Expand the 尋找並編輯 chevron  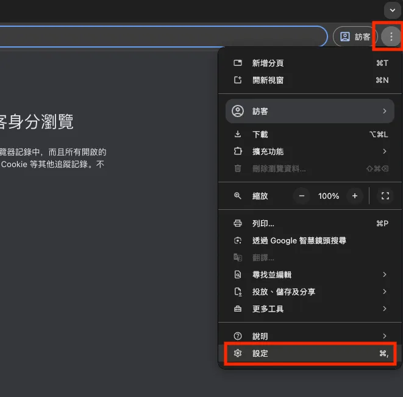385,274
